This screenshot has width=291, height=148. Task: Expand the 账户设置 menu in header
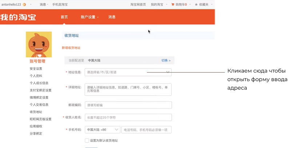click(x=89, y=17)
